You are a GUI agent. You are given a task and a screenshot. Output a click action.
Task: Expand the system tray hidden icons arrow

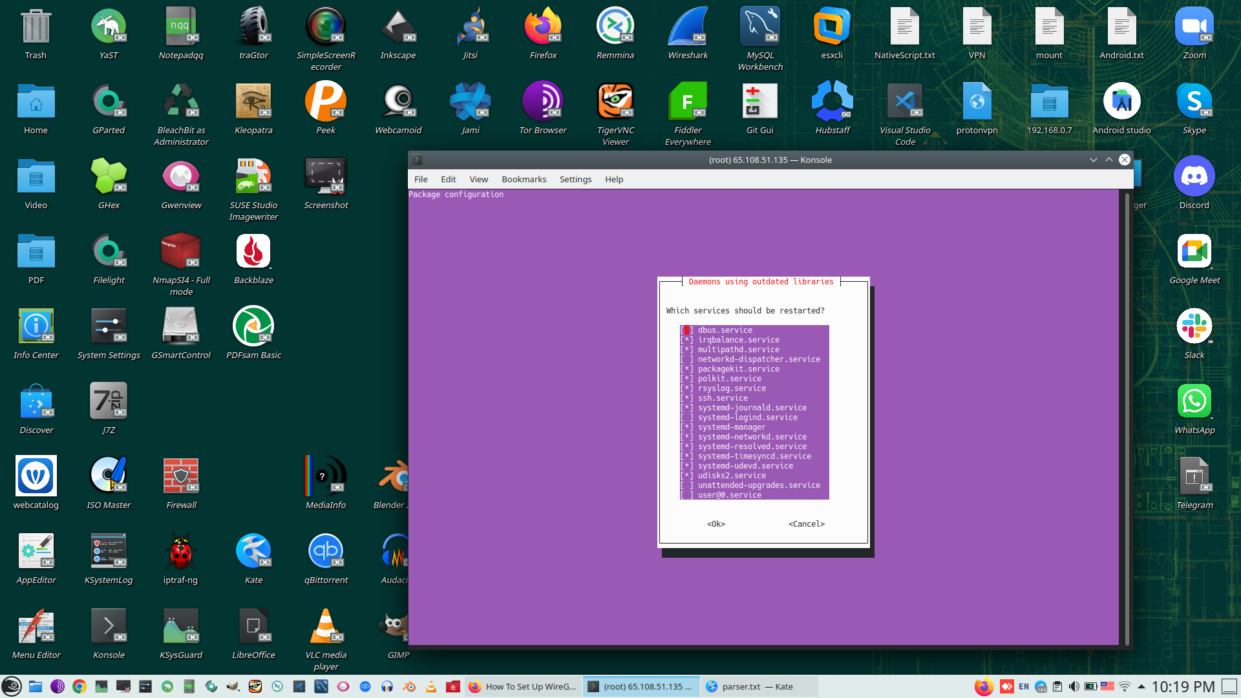[1141, 686]
